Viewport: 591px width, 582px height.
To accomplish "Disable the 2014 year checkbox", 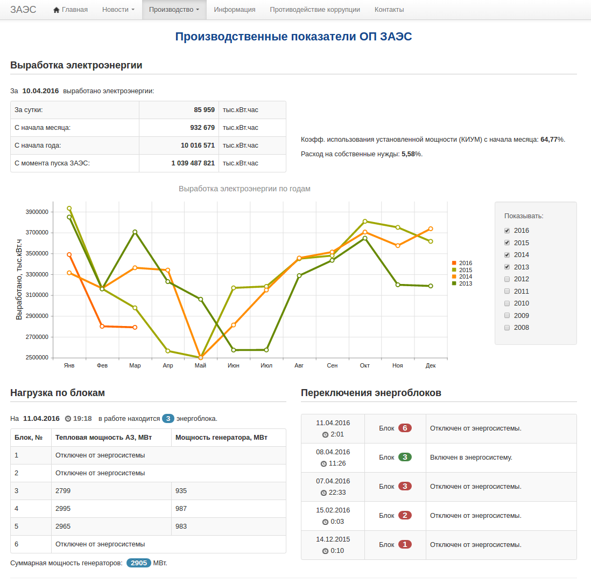I will click(x=507, y=255).
